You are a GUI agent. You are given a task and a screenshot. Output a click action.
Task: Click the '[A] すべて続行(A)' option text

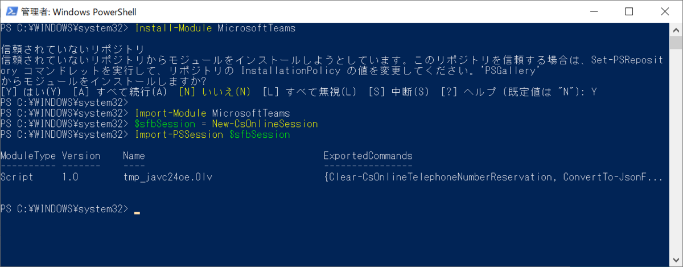(120, 92)
